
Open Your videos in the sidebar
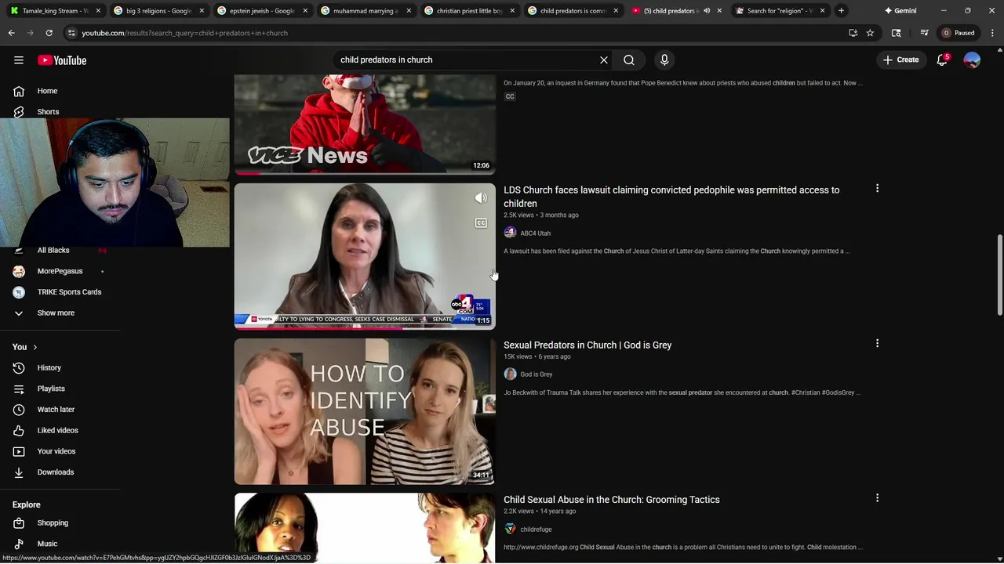tap(56, 451)
